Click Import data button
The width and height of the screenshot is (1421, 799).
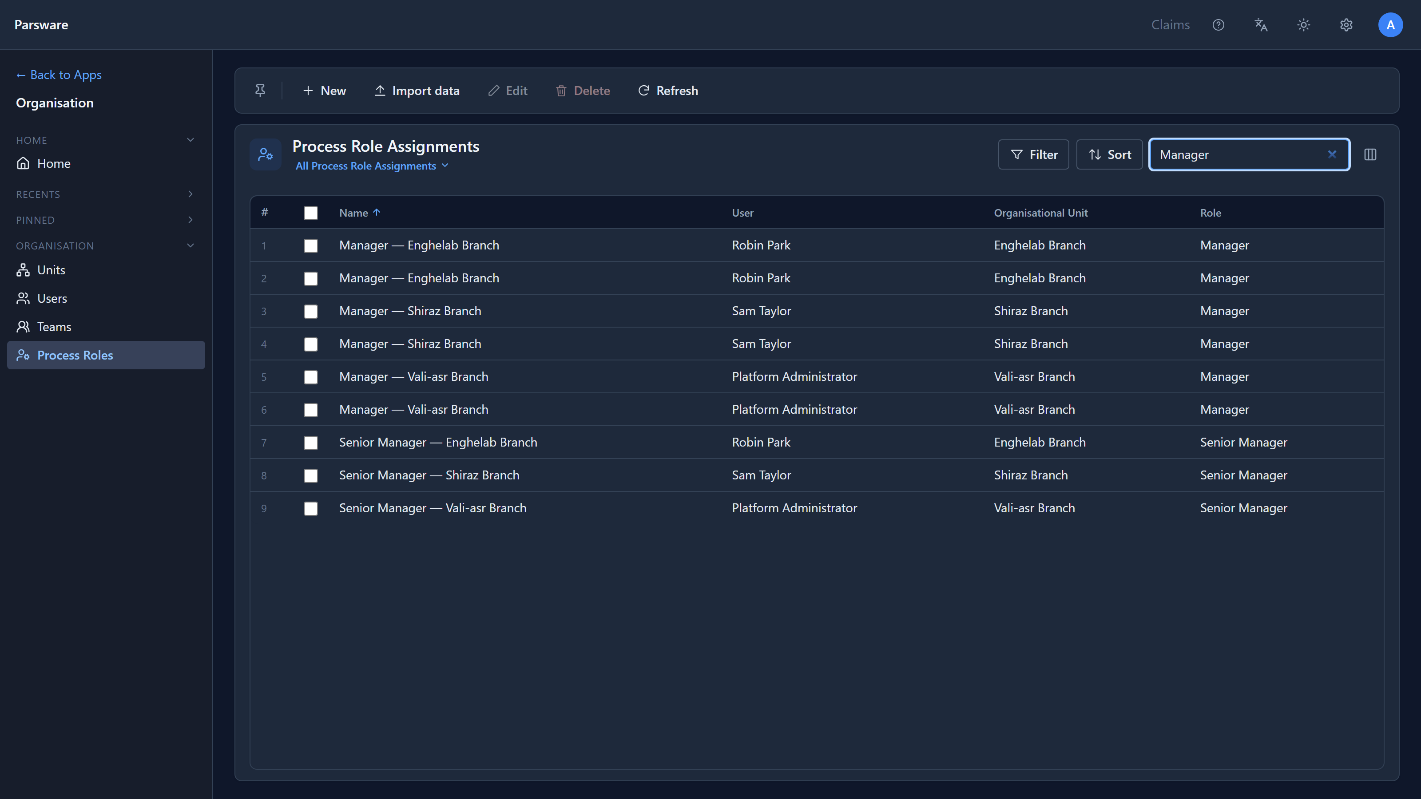click(417, 91)
